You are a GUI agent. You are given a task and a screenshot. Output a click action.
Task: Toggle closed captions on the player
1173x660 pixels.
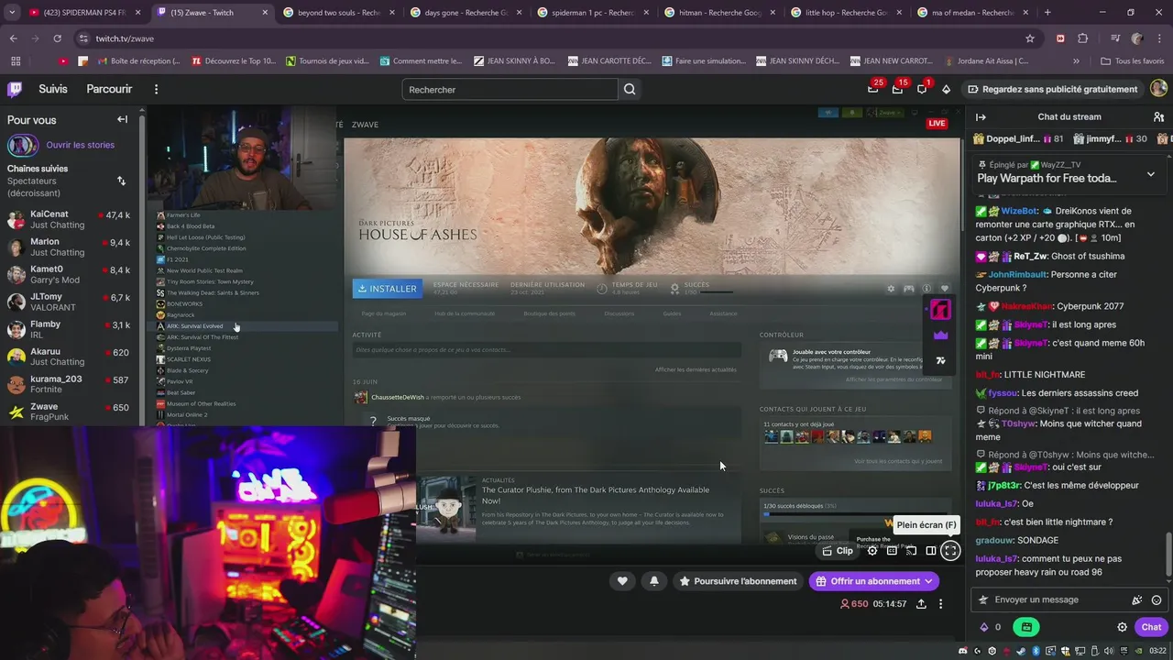click(892, 551)
